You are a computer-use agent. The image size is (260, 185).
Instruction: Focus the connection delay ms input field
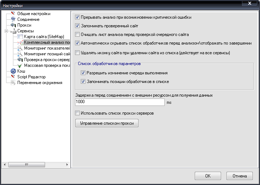pos(120,102)
